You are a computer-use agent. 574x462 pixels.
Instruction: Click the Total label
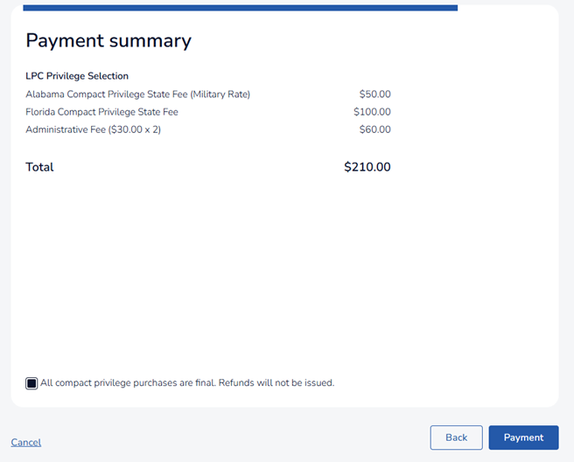[39, 167]
